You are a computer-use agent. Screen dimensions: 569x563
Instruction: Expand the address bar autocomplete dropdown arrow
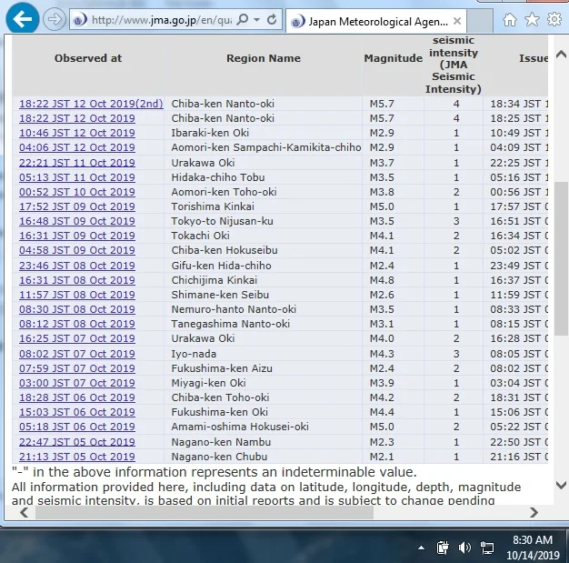click(256, 20)
